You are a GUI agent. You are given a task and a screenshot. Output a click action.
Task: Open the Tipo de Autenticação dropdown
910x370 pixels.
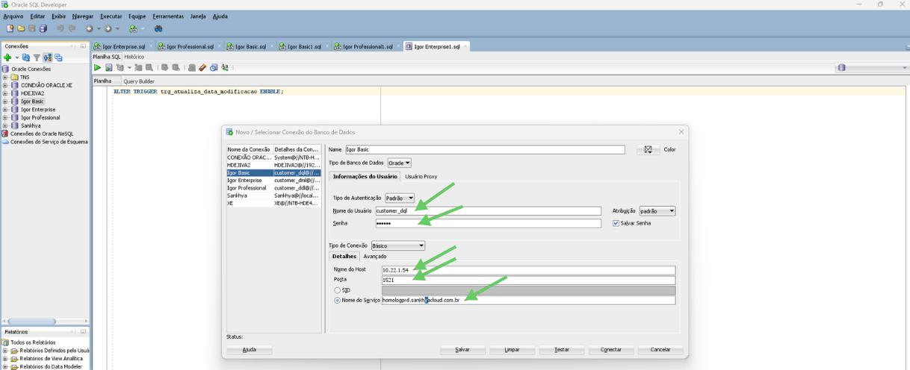pyautogui.click(x=400, y=198)
